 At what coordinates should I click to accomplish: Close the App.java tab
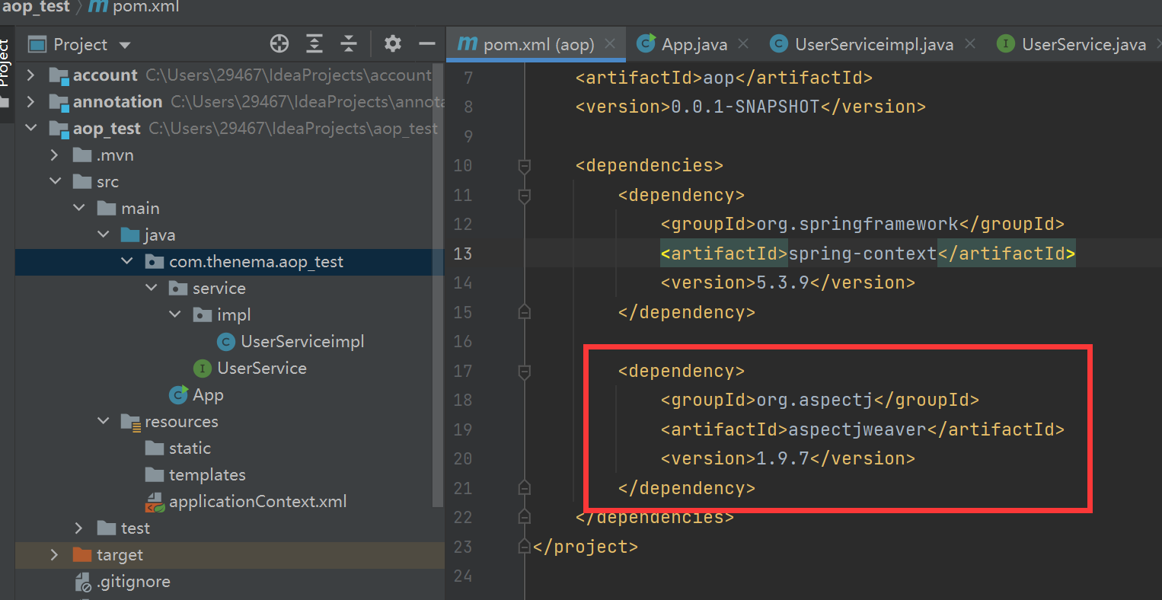743,44
